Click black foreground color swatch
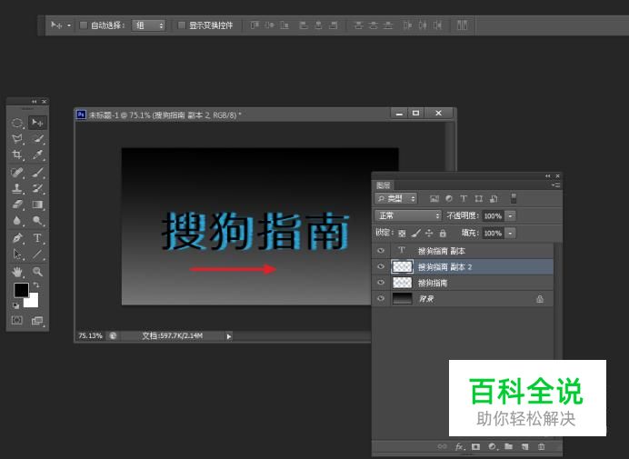The image size is (629, 459). [21, 289]
